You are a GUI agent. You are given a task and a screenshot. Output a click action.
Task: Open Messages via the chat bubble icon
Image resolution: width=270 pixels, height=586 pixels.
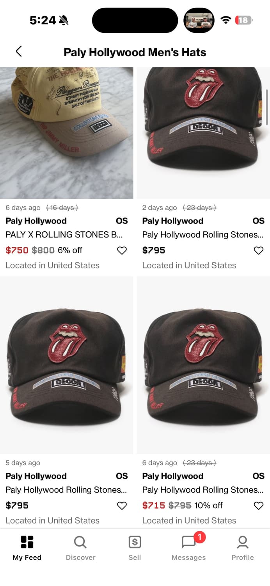pos(188,542)
